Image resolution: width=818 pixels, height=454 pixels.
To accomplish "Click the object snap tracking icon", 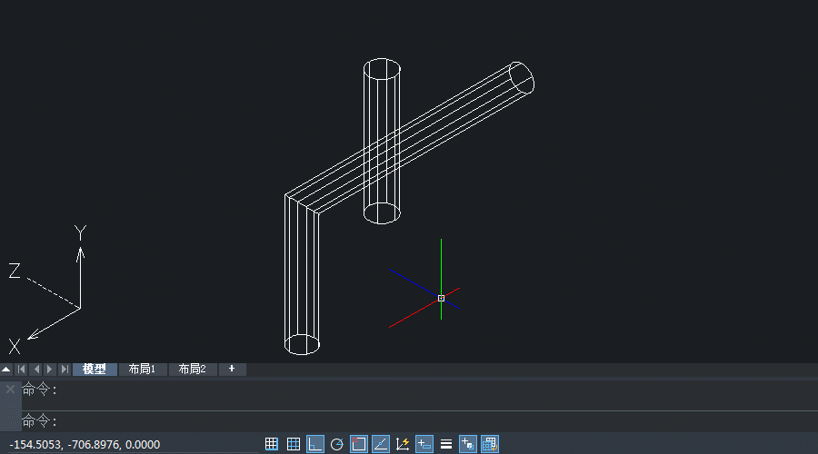I will 381,444.
